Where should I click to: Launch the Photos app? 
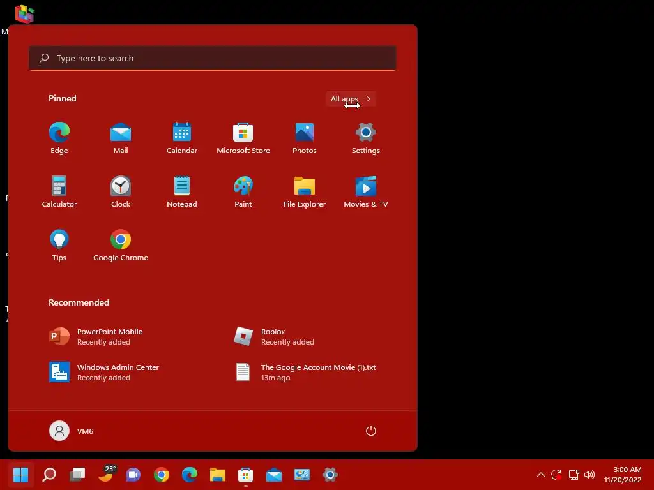[x=305, y=138]
